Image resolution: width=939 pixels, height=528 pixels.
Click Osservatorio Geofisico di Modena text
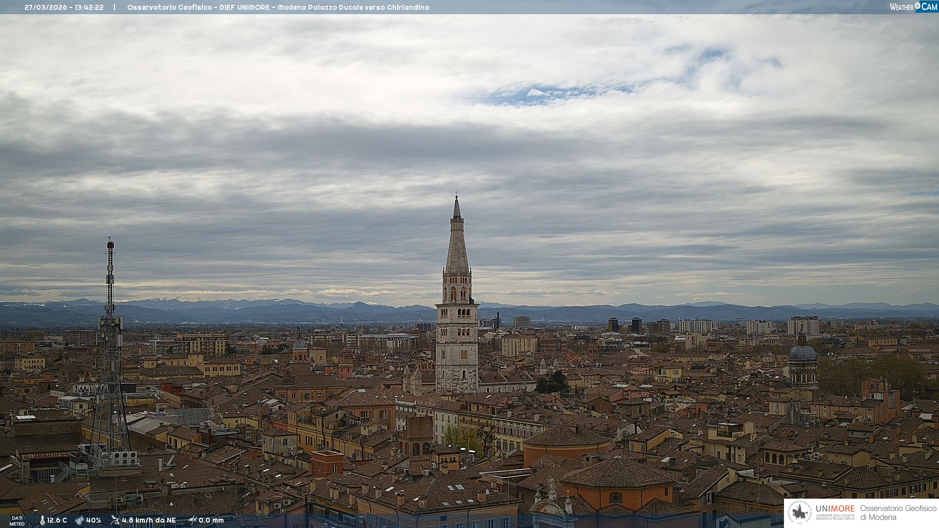(x=898, y=512)
